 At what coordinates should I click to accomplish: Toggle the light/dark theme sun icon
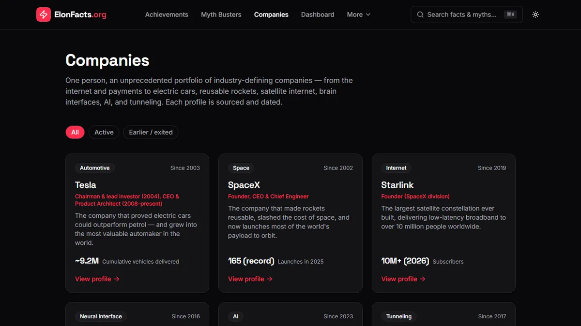click(x=535, y=14)
